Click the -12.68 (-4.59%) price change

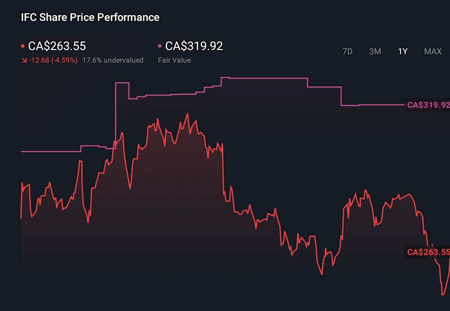point(53,60)
